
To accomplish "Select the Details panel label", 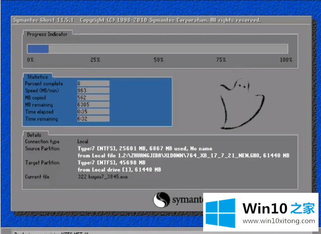I will (x=34, y=135).
